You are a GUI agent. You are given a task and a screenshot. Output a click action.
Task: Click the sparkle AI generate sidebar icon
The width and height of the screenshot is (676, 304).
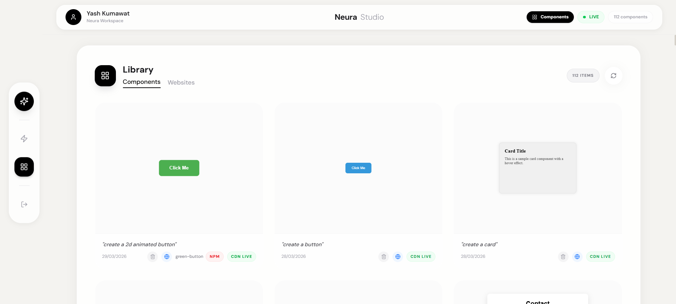click(24, 101)
